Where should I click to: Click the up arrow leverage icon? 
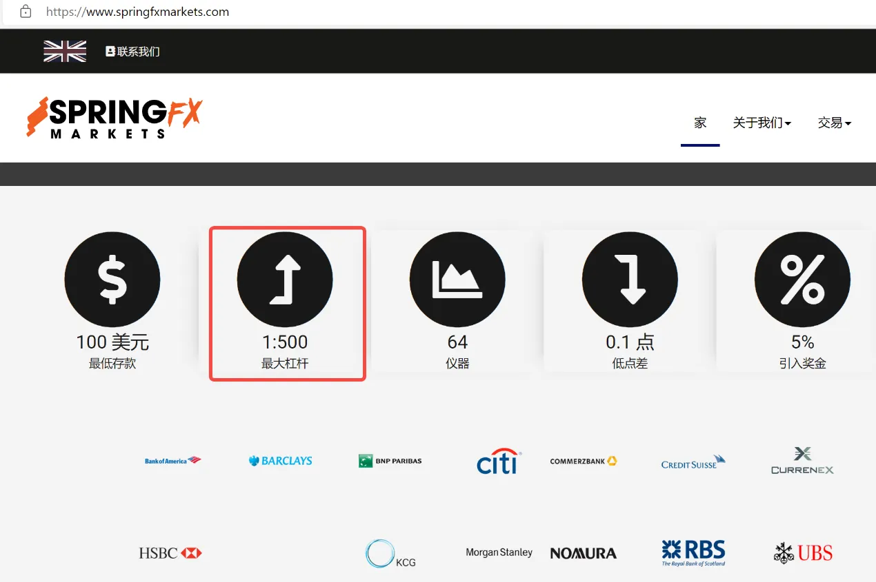pyautogui.click(x=285, y=279)
